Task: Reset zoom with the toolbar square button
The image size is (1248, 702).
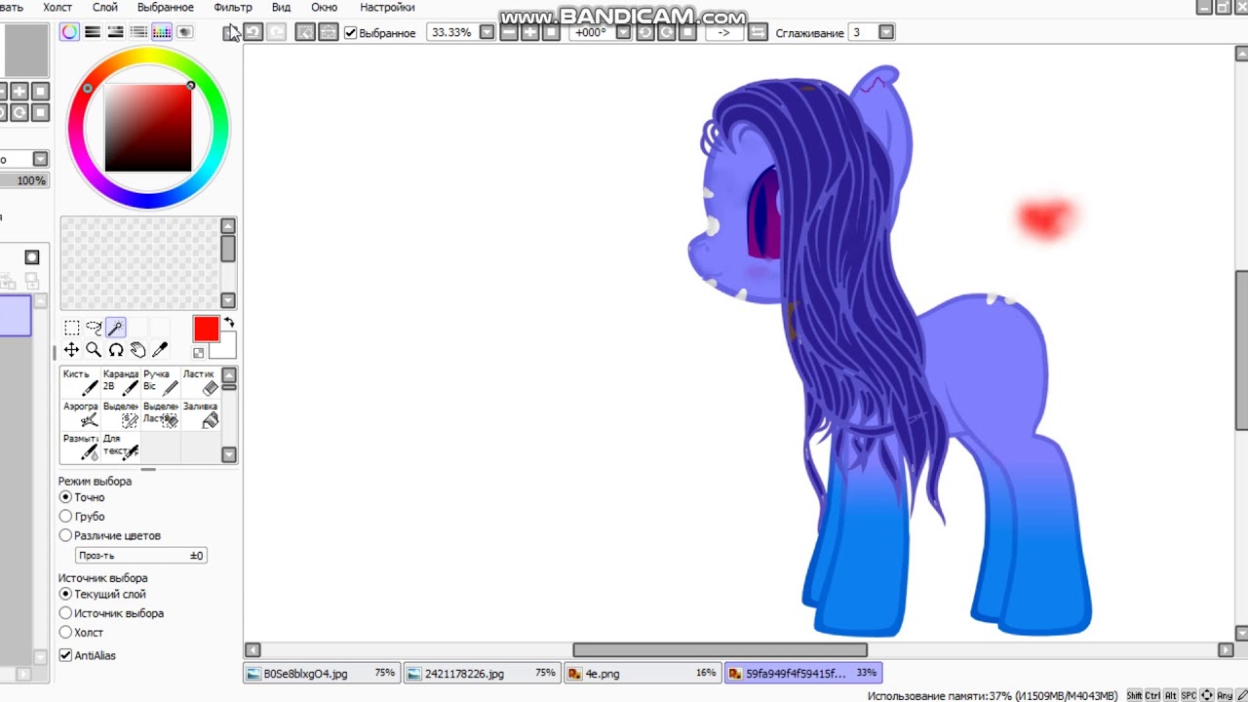Action: point(551,32)
